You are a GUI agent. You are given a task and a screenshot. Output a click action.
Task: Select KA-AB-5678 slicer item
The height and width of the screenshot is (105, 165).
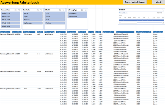(11, 26)
